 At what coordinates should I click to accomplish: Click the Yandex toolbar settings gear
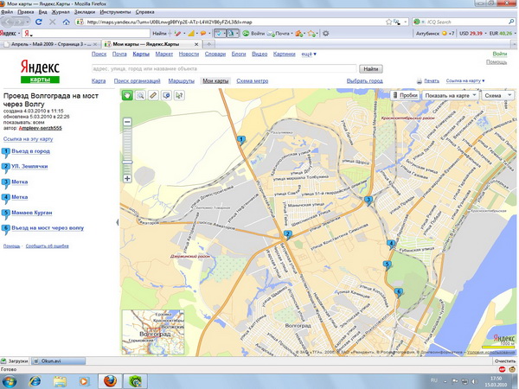tap(326, 34)
